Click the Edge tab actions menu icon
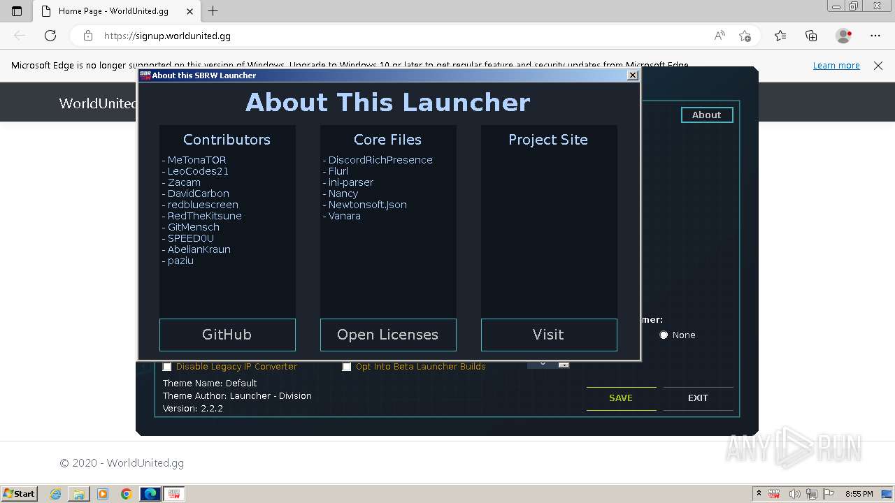895x503 pixels. (17, 11)
